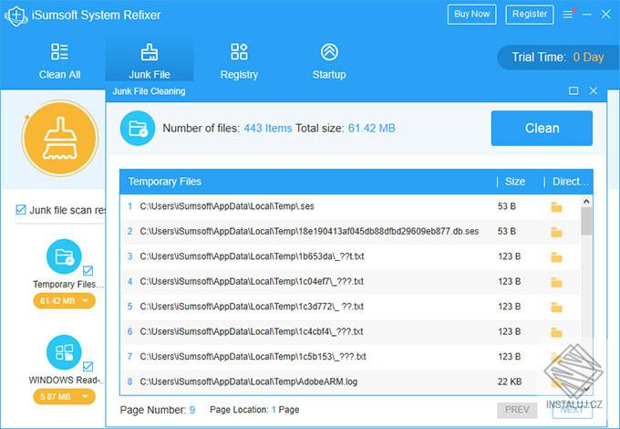Open folder for 1c4cbf4 txt row
Image resolution: width=620 pixels, height=429 pixels.
556,332
